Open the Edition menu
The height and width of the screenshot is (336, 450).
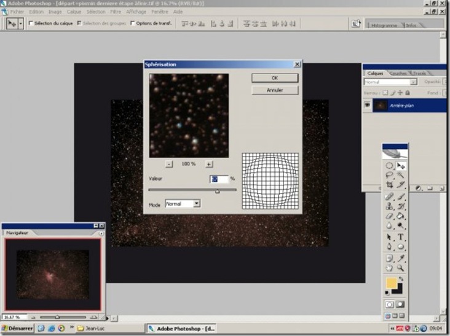point(36,12)
